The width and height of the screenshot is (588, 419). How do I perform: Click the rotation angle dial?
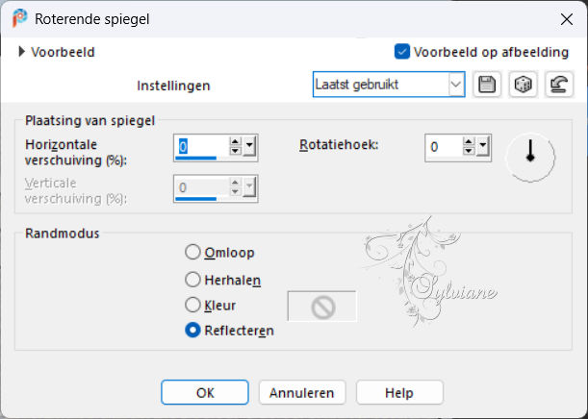(530, 157)
